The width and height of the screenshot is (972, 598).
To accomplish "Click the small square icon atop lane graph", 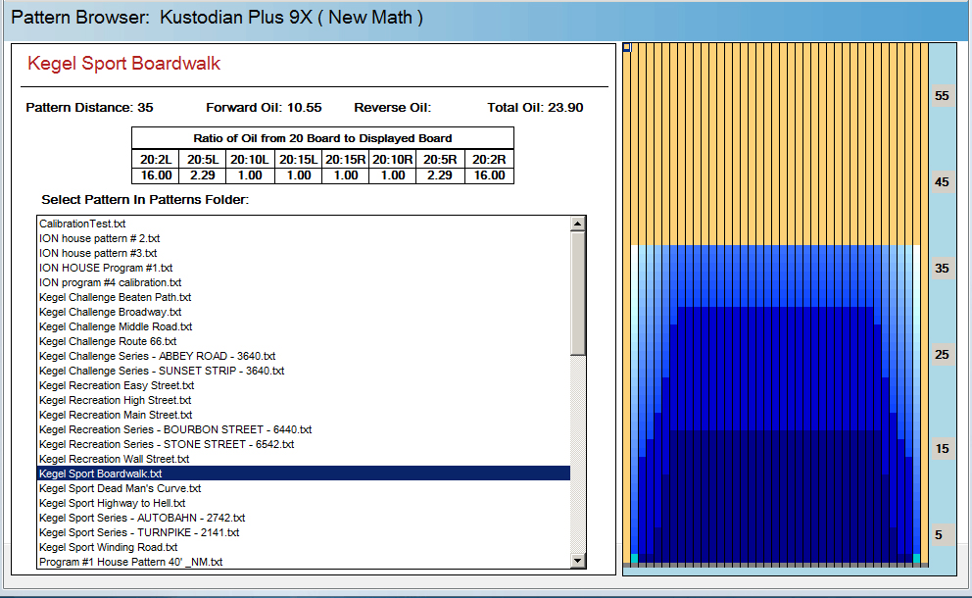I will [x=627, y=47].
